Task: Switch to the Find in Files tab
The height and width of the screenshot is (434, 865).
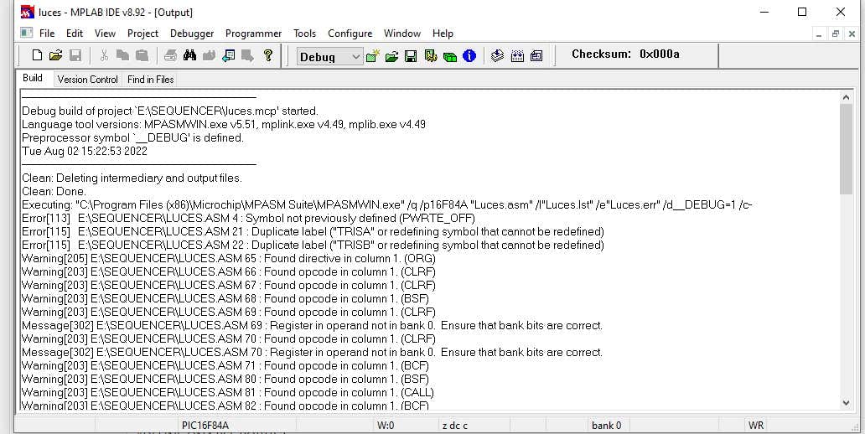Action: click(151, 80)
